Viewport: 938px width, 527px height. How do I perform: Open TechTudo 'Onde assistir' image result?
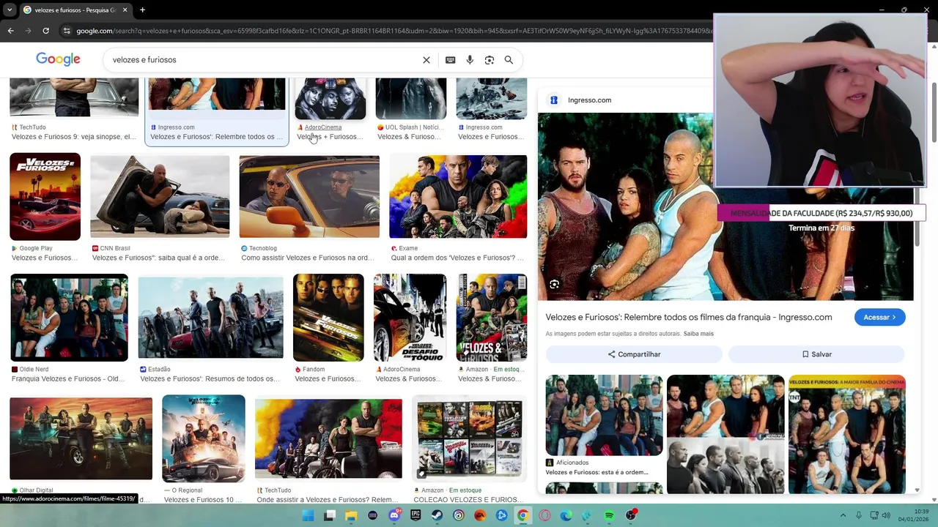[x=328, y=438]
